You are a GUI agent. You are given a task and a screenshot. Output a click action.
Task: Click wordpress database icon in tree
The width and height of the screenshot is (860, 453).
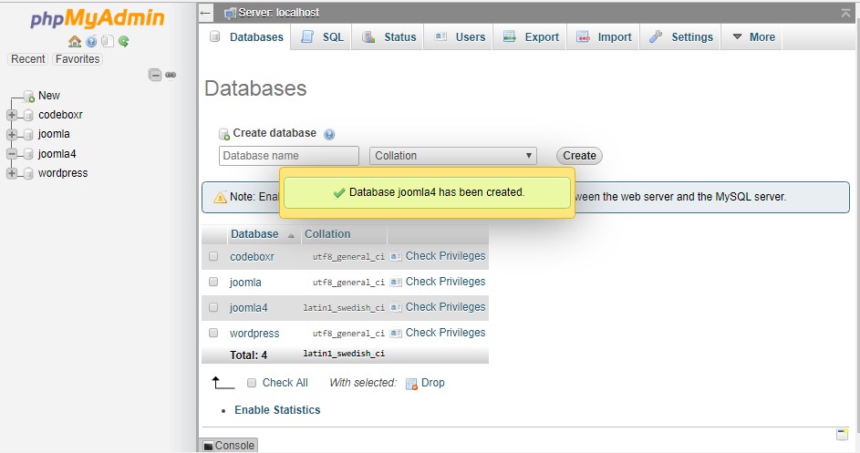tap(28, 173)
